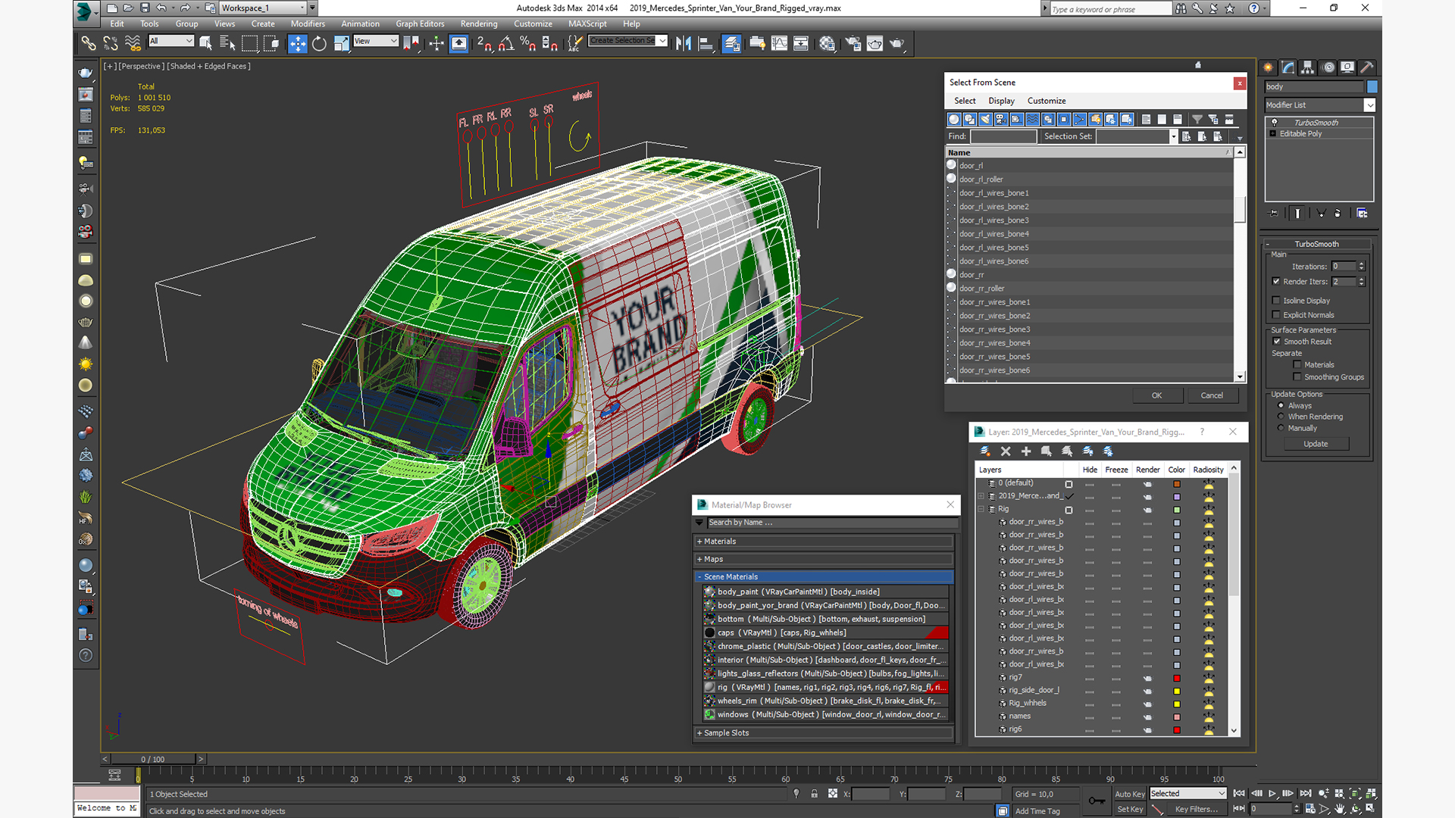Open the Rendering menu

click(x=479, y=24)
